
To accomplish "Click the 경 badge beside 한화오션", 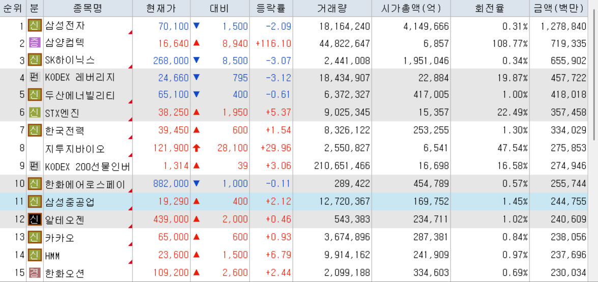I will [x=35, y=273].
